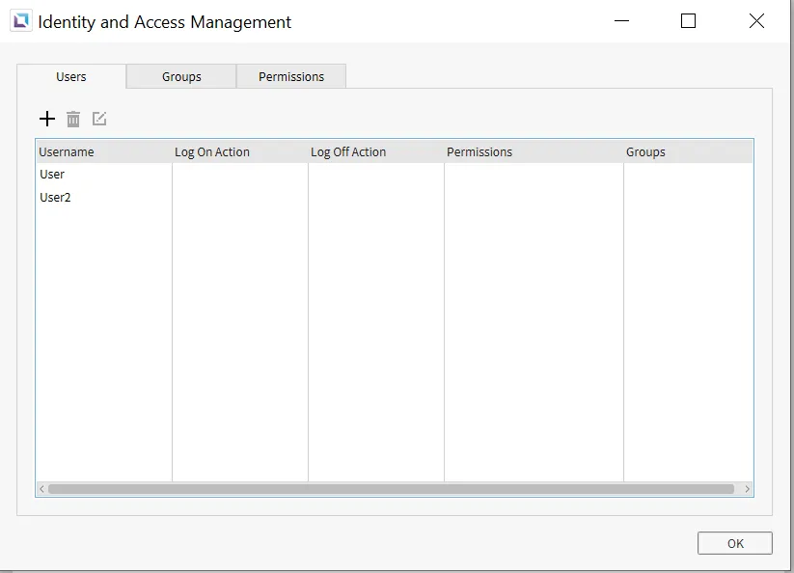Click the left arrow of the horizontal scrollbar

tap(41, 489)
